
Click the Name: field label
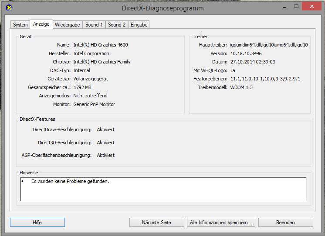(x=64, y=45)
